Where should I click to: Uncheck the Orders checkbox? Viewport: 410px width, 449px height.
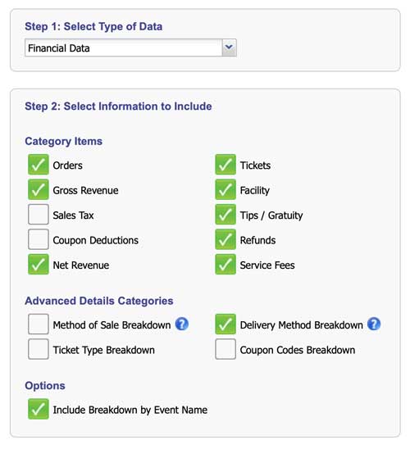(39, 165)
